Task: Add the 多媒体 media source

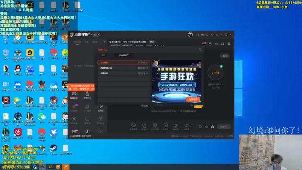Action: pos(165,127)
